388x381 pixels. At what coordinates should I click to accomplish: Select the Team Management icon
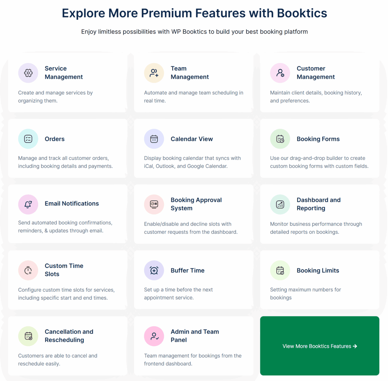(x=154, y=73)
